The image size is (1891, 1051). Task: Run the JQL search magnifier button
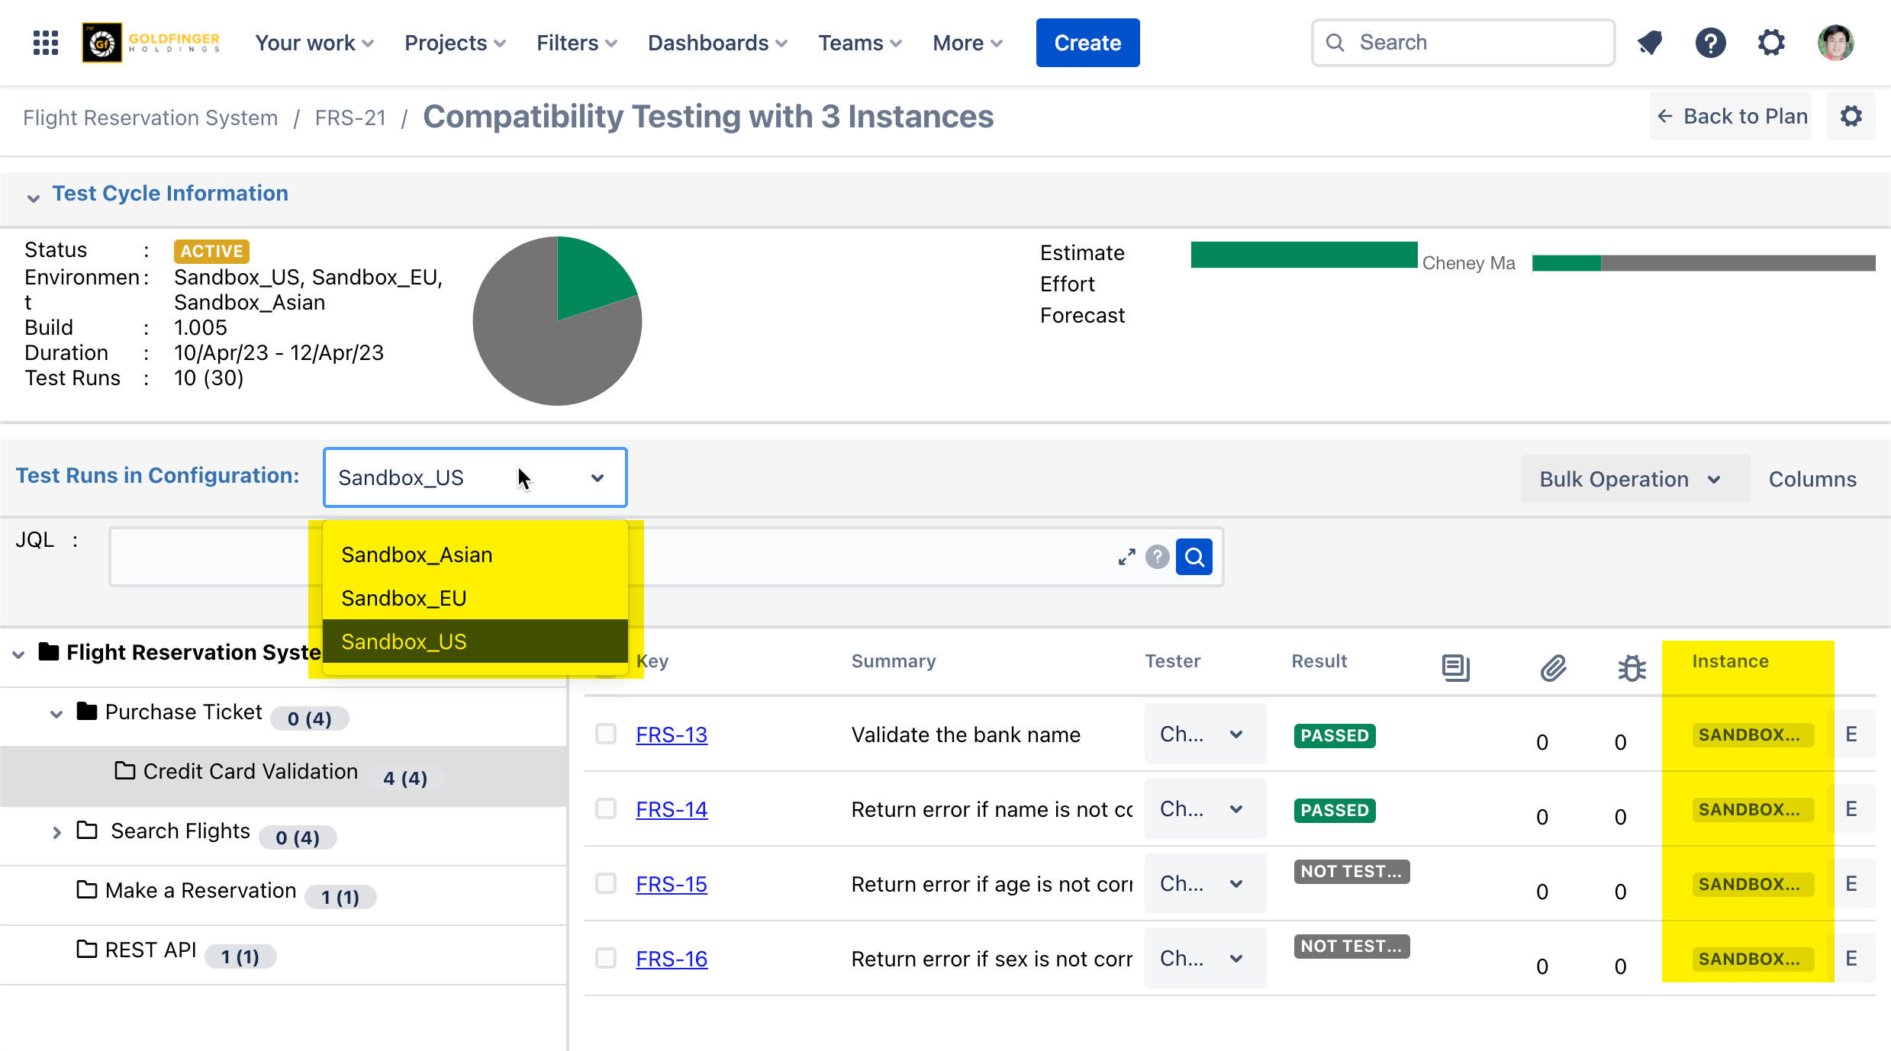1194,557
